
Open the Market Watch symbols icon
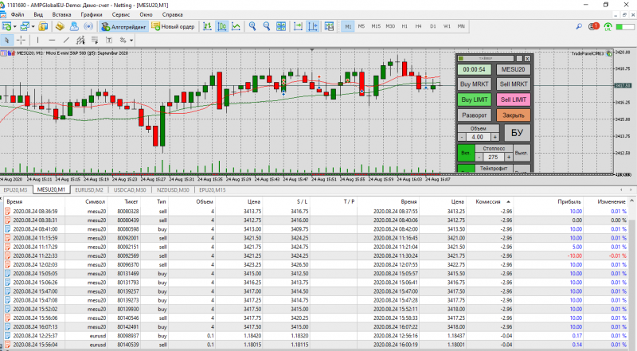coord(43,26)
